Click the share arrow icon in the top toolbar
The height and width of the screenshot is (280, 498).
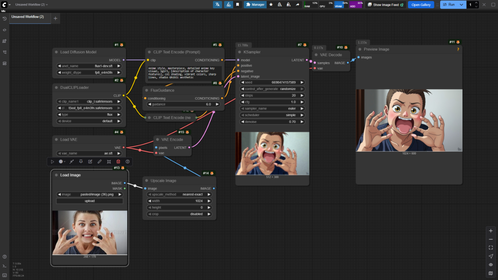click(297, 4)
